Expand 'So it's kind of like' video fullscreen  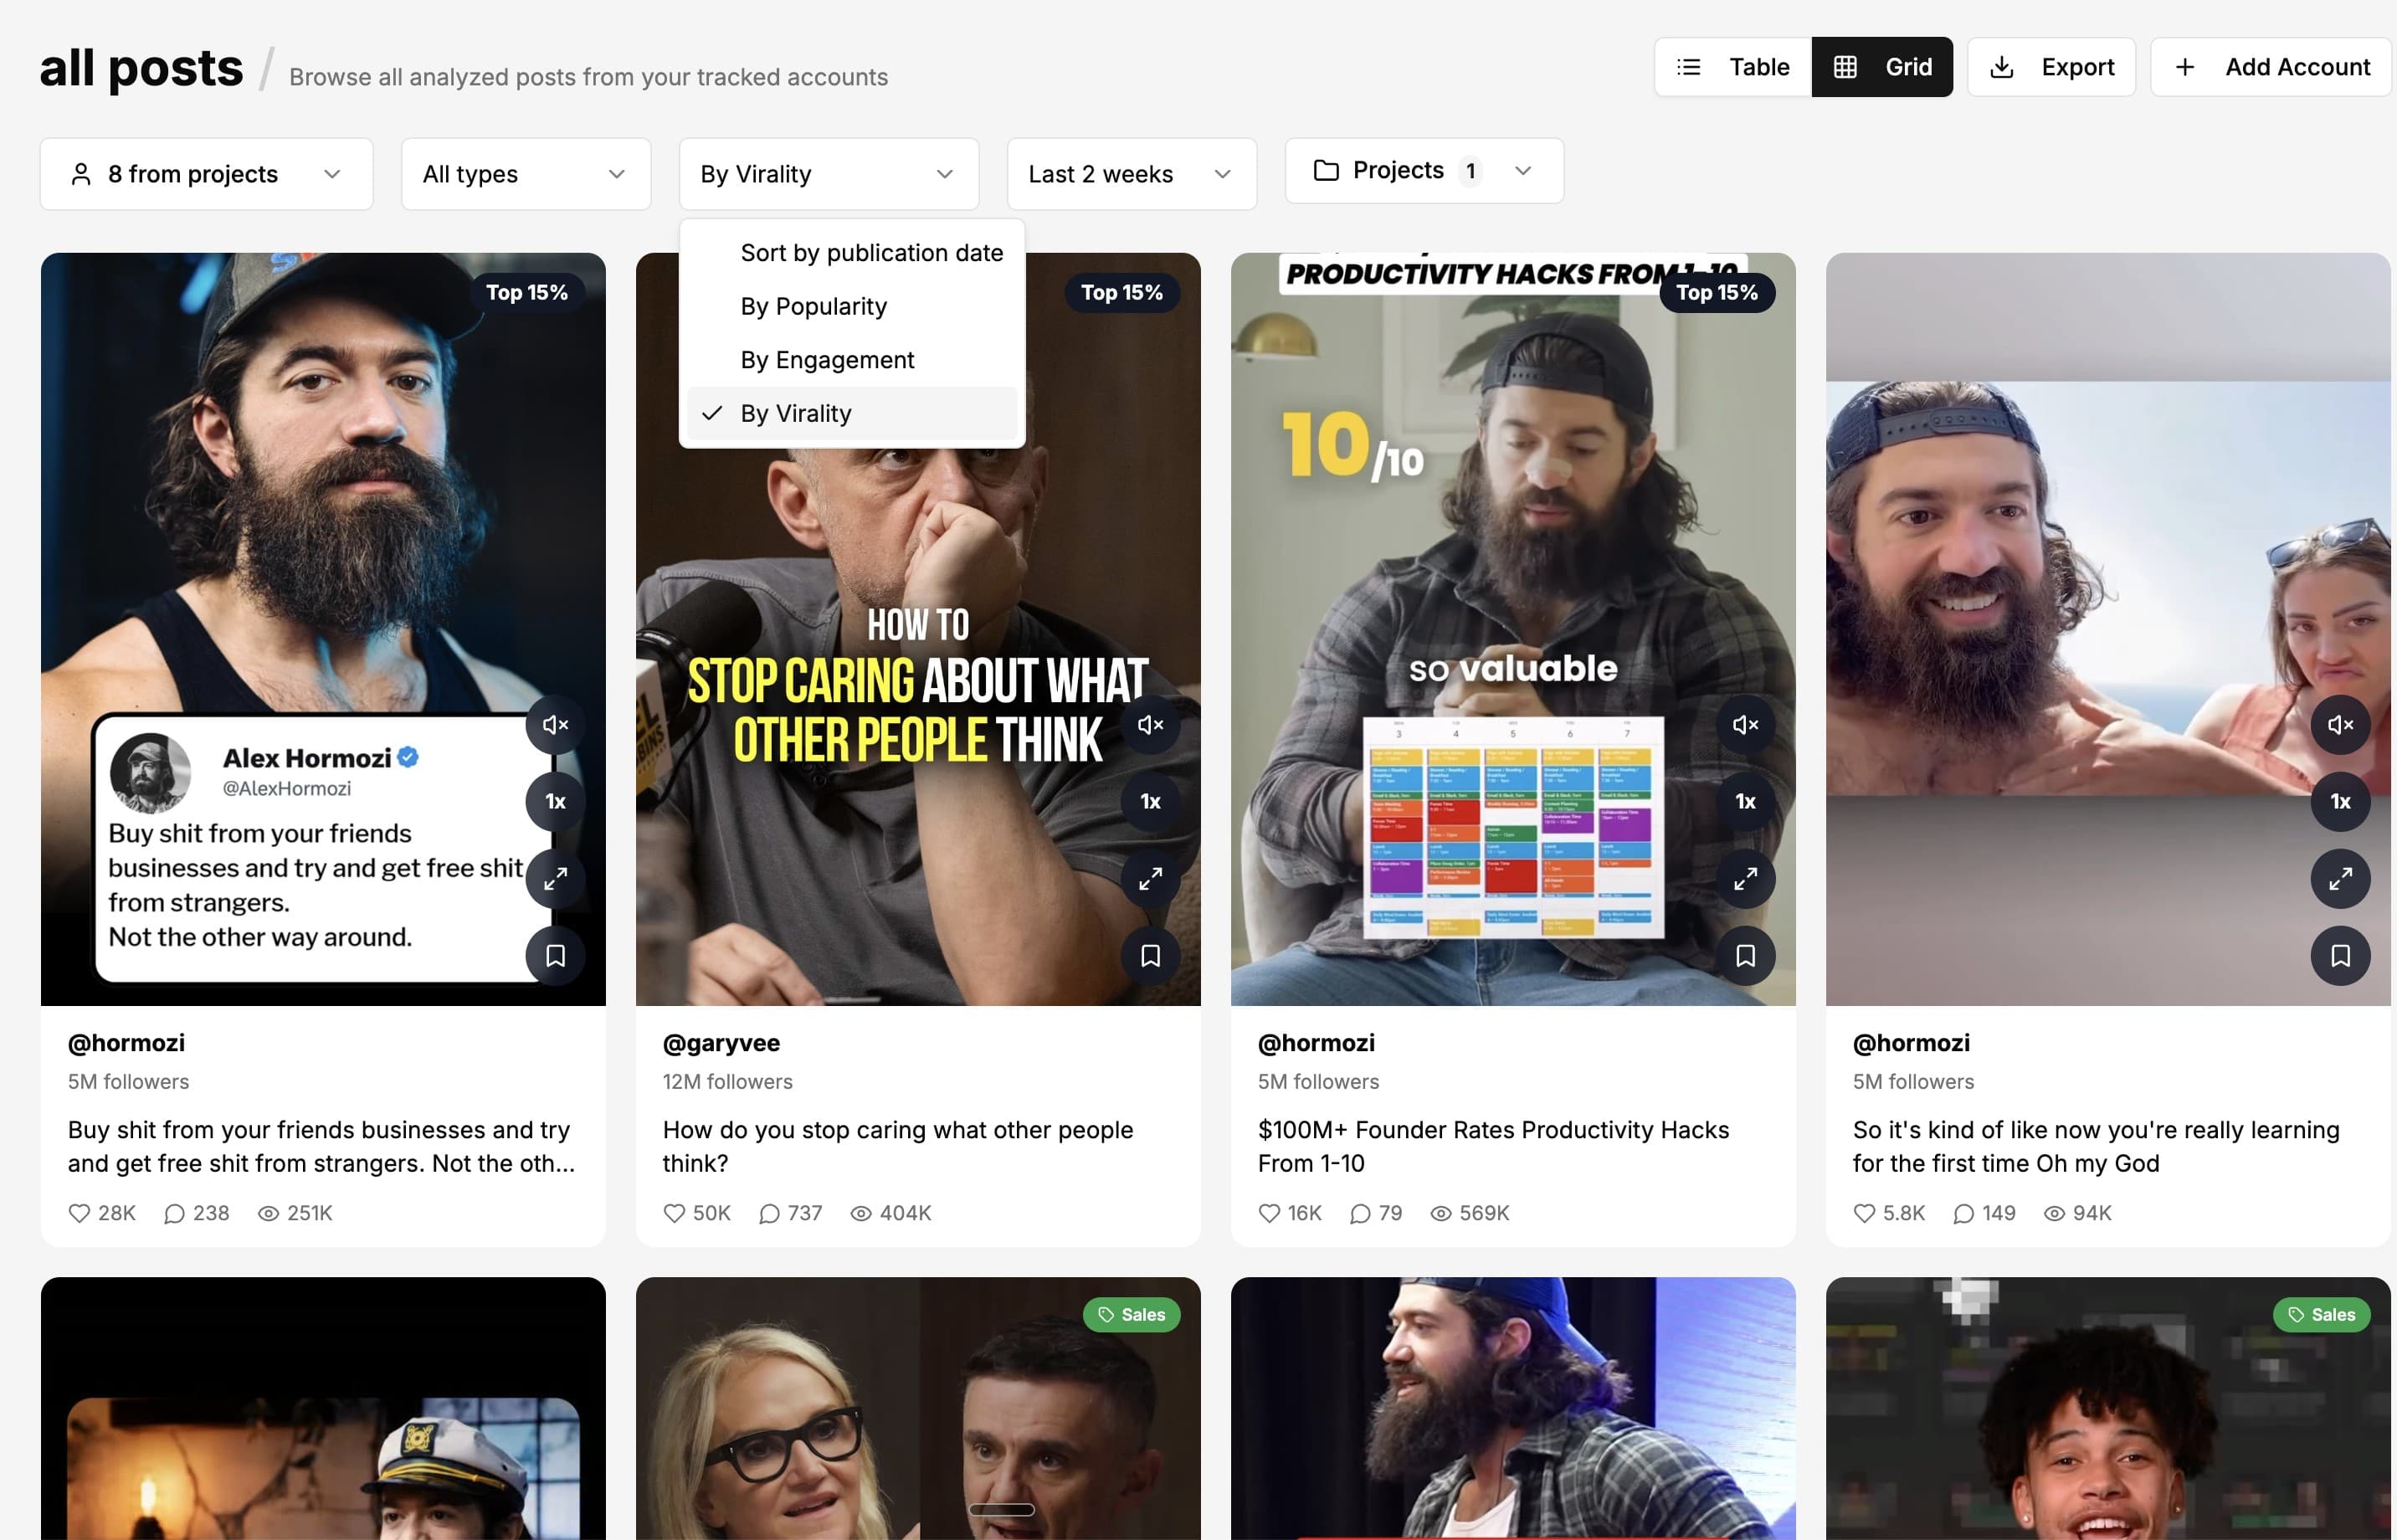click(x=2340, y=878)
